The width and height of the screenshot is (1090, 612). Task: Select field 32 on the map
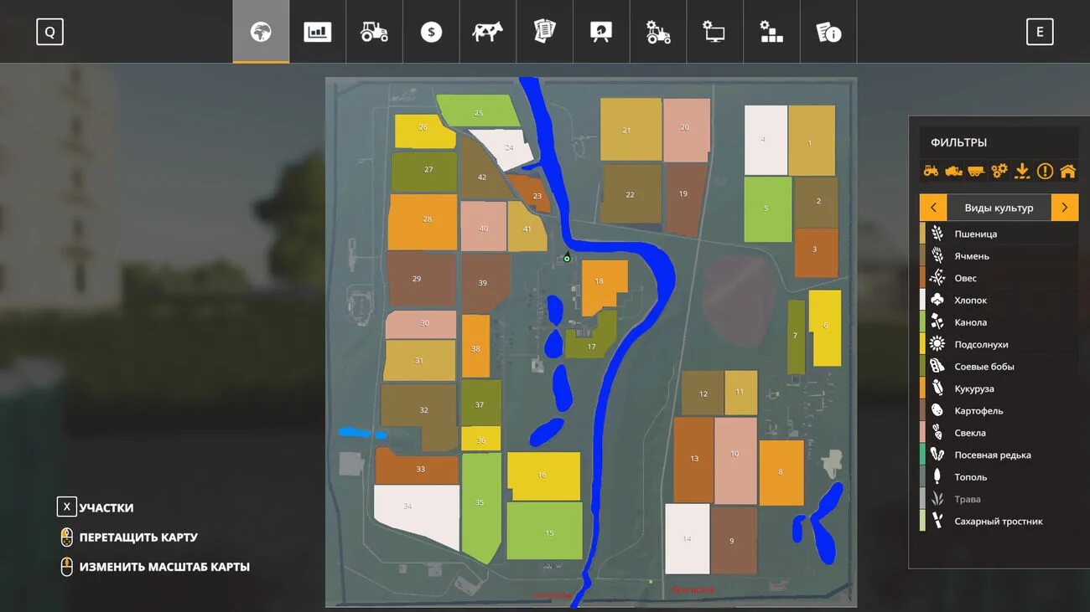pos(419,409)
